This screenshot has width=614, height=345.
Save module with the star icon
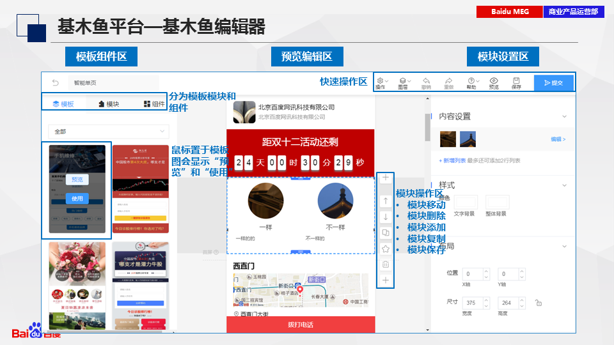[386, 249]
